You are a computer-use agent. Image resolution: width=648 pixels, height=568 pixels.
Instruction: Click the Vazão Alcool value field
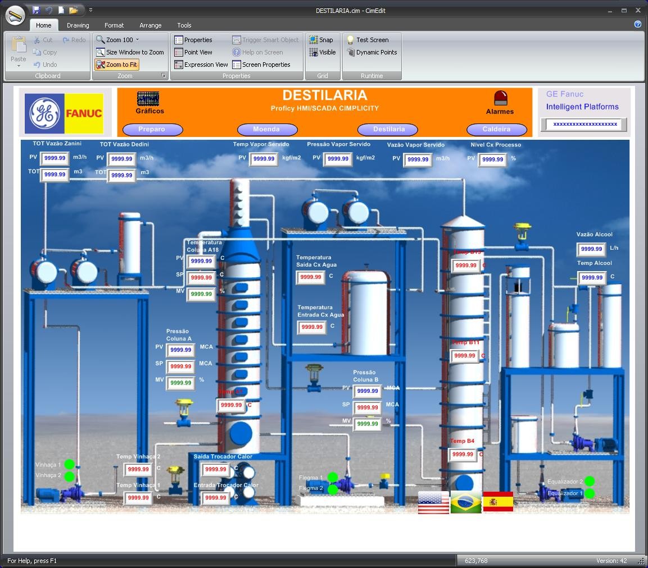591,249
